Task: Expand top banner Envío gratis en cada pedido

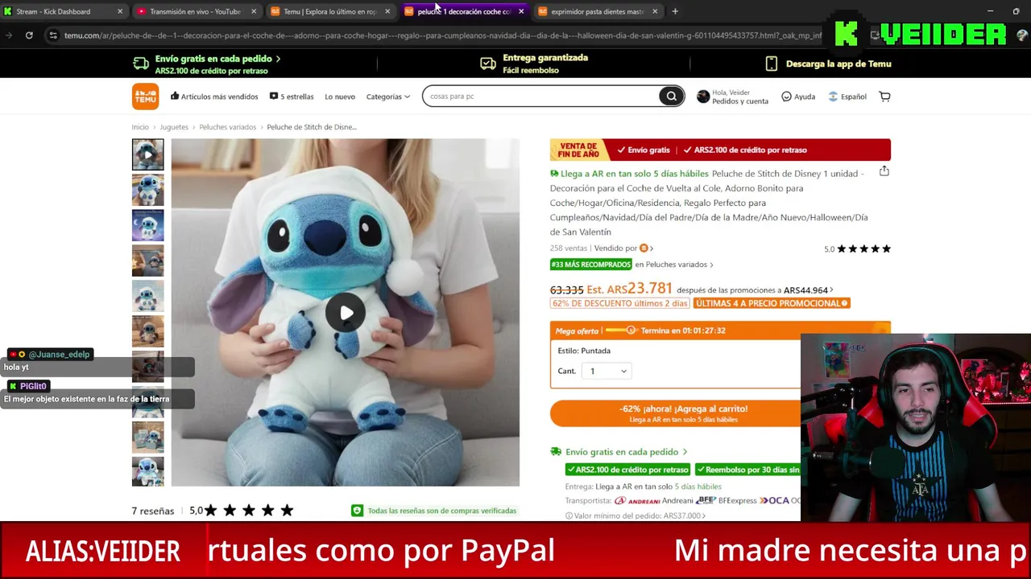Action: (217, 59)
